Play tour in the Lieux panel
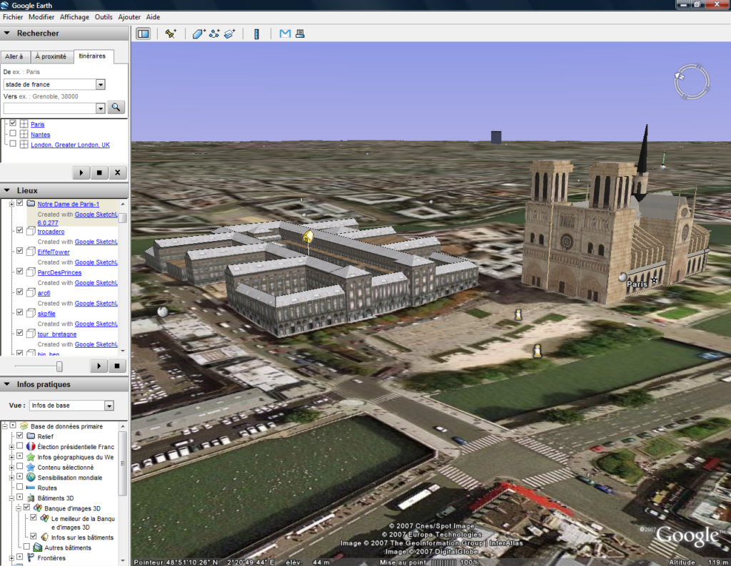The width and height of the screenshot is (731, 566). [99, 366]
